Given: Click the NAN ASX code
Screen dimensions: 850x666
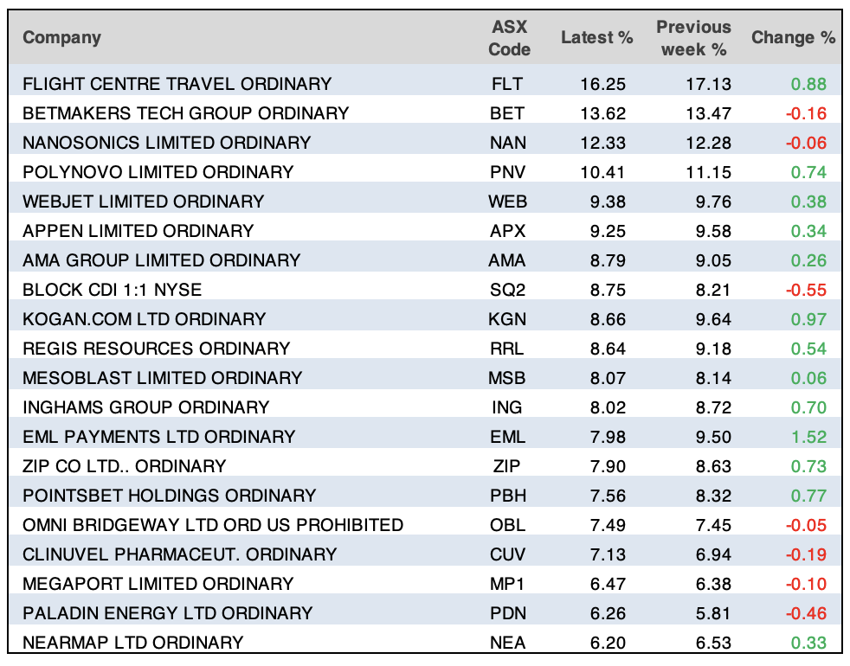Looking at the screenshot, I should [x=507, y=143].
